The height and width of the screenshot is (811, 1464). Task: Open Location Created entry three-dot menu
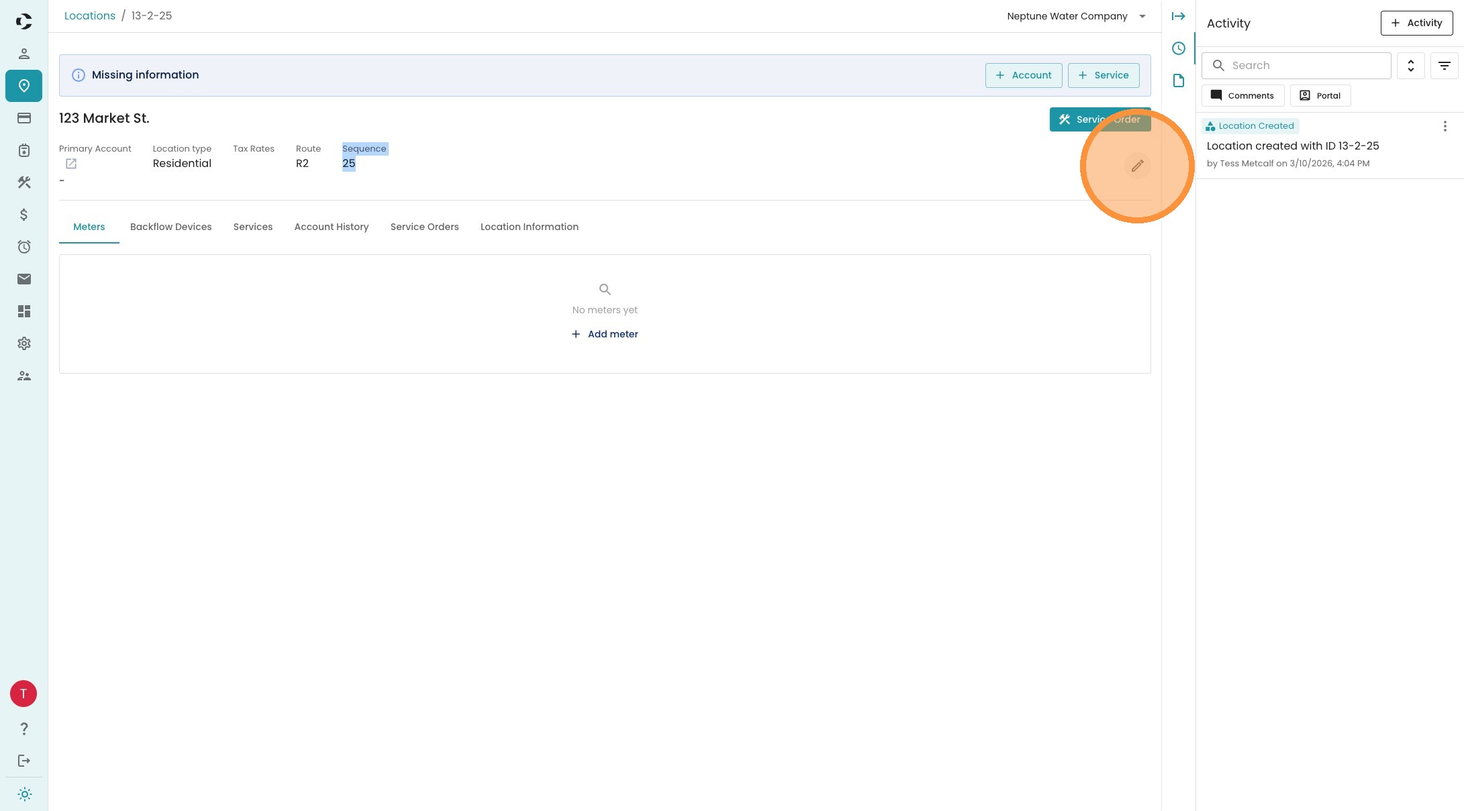tap(1445, 126)
